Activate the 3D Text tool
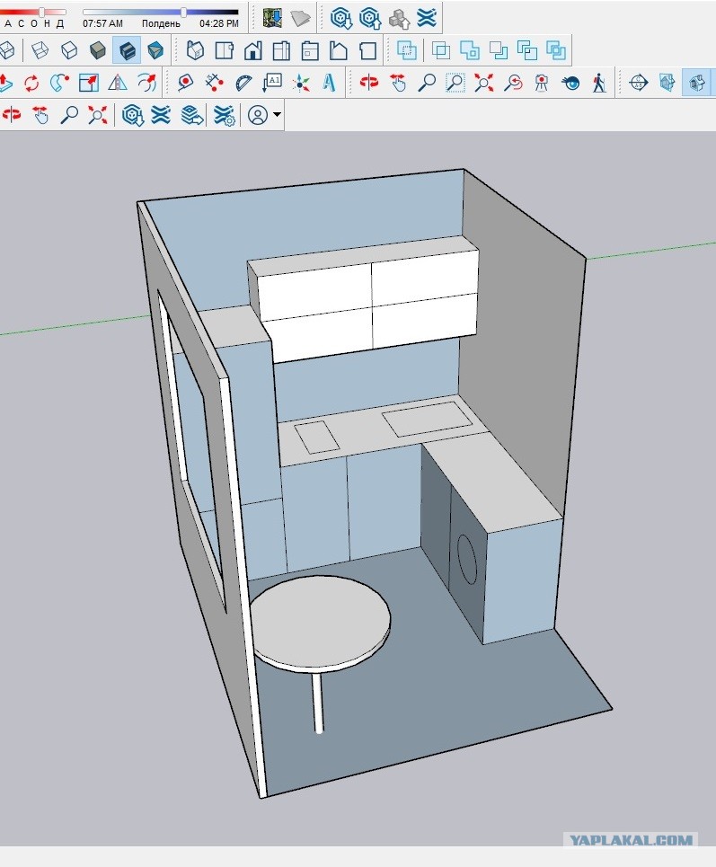Image resolution: width=716 pixels, height=867 pixels. click(330, 83)
